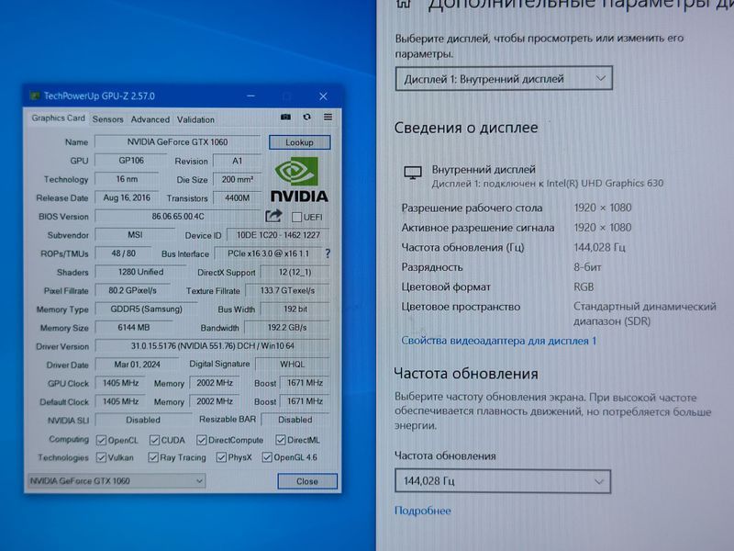The width and height of the screenshot is (734, 551).
Task: Click the Die Size field 200 mm²
Action: 238,179
